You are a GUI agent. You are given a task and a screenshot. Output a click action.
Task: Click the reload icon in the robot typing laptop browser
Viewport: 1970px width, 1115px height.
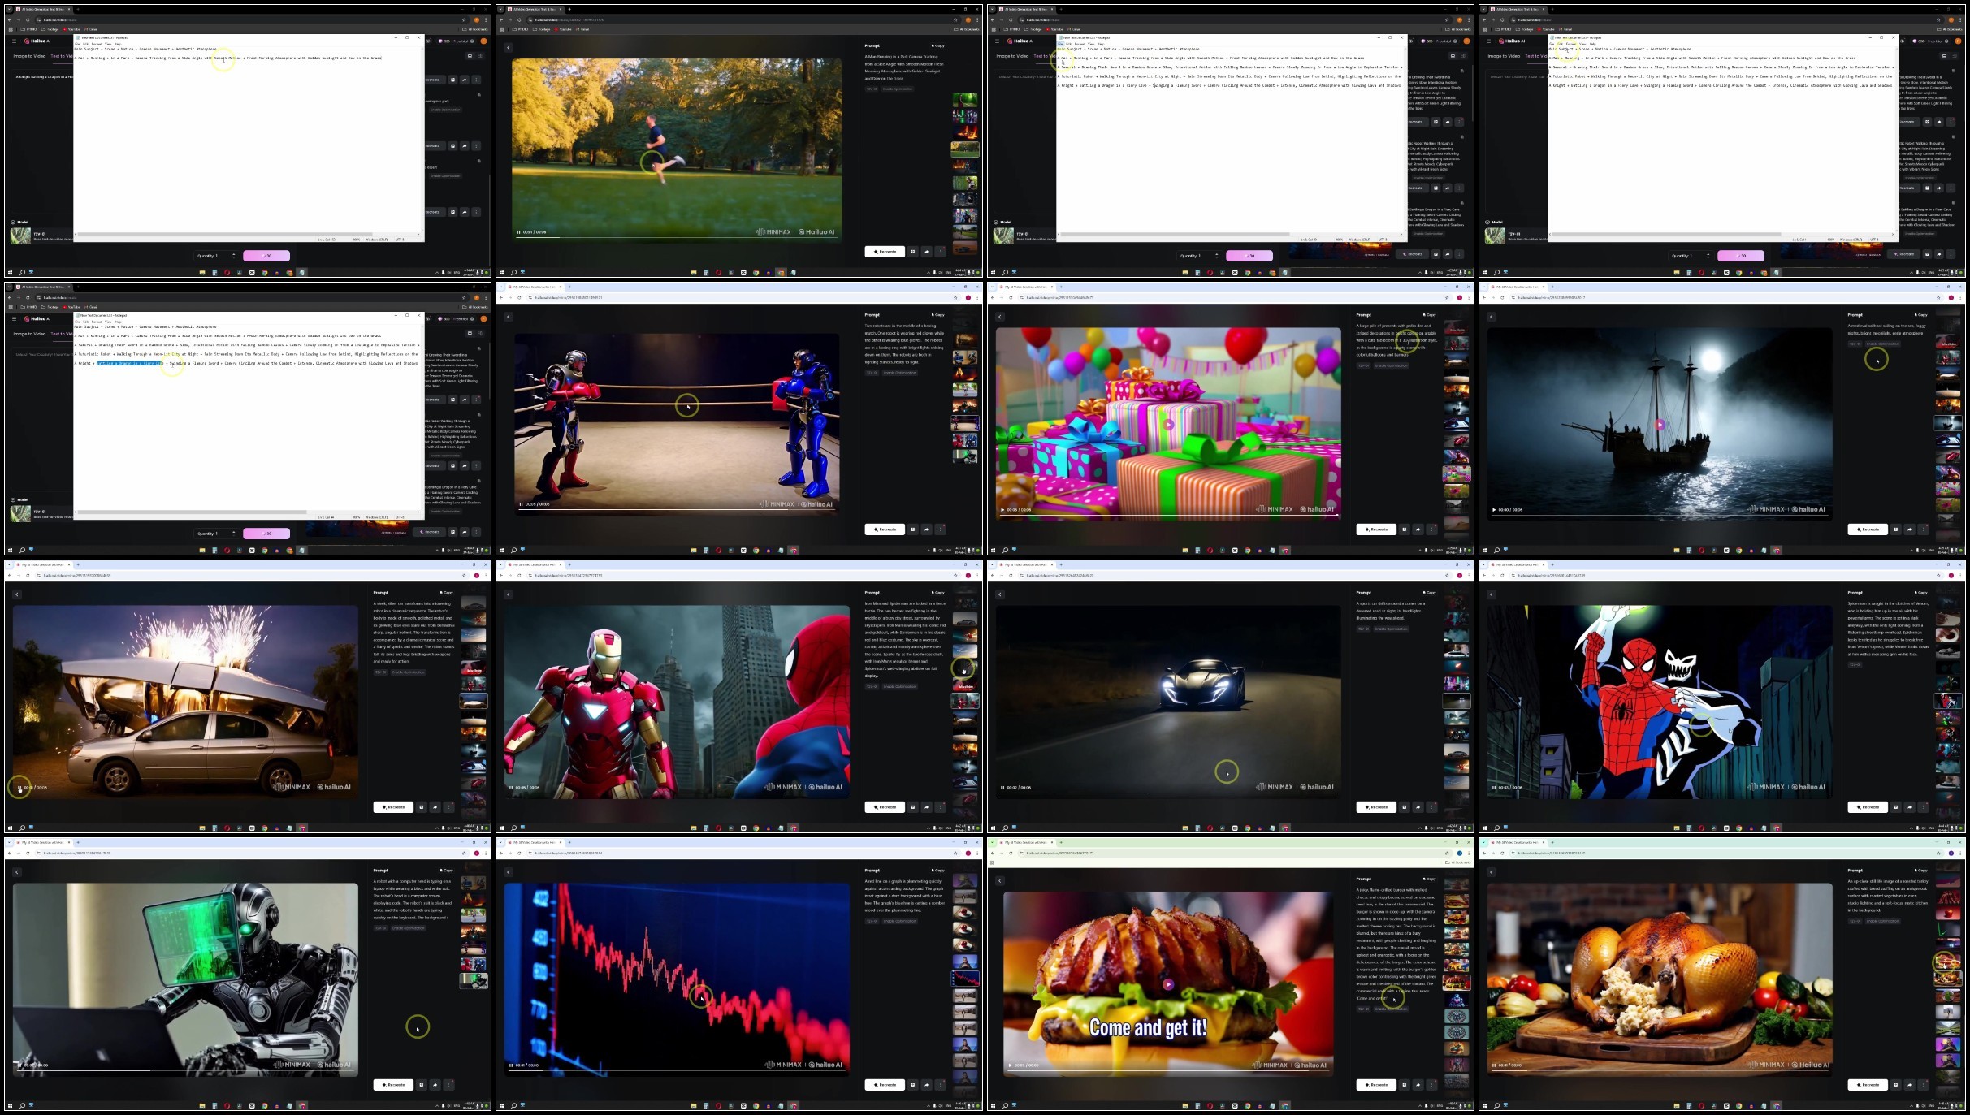pos(28,854)
